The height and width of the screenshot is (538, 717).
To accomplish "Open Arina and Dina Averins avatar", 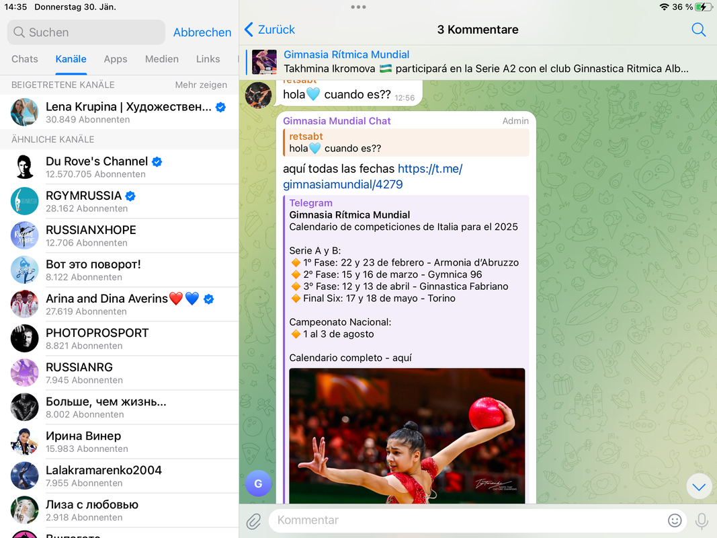I will pos(25,304).
